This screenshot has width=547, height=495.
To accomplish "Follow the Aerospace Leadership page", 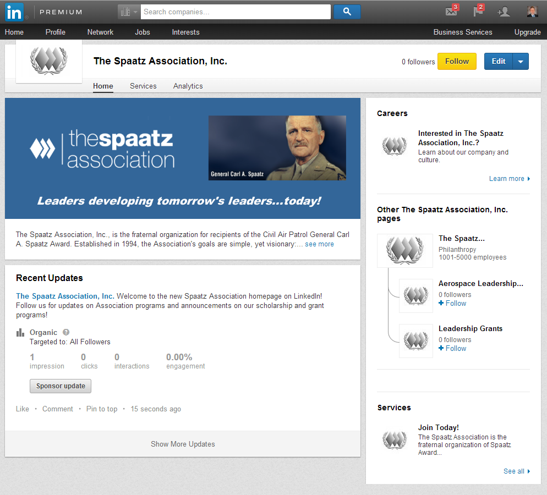I will (452, 303).
